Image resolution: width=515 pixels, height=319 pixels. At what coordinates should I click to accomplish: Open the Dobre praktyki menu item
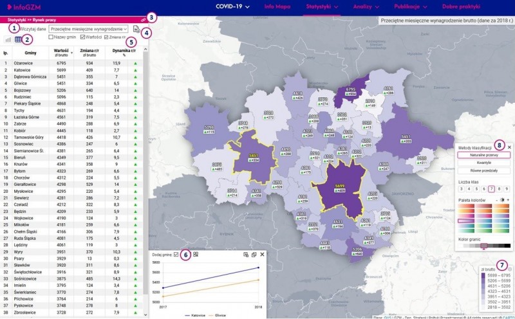point(461,6)
